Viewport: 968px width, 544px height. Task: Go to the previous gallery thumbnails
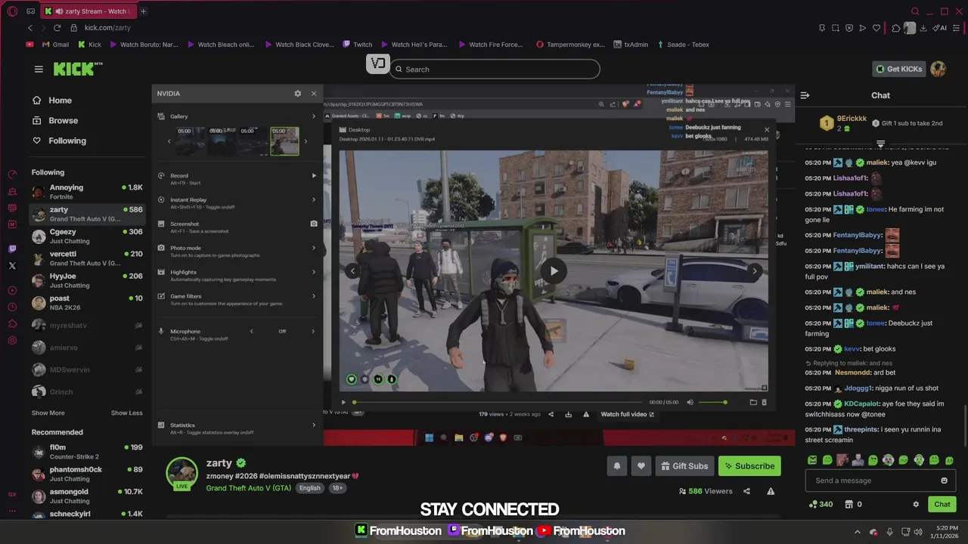click(169, 141)
